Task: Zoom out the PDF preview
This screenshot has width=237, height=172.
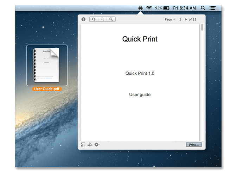Action: pyautogui.click(x=94, y=19)
